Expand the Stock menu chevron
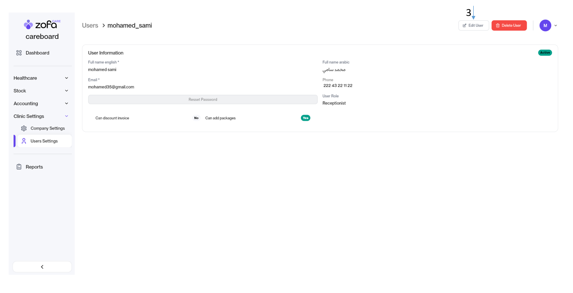The width and height of the screenshot is (573, 293). (66, 91)
